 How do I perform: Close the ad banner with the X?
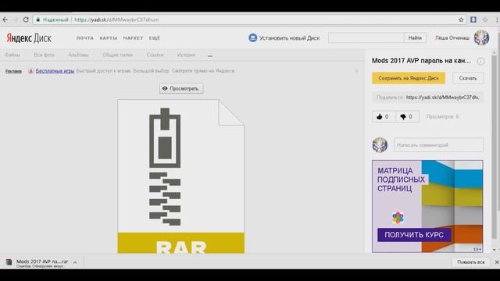356,71
